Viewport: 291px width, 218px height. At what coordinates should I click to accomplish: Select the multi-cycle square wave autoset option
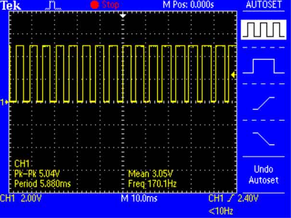click(263, 31)
